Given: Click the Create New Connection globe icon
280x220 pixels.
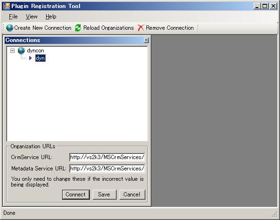Looking at the screenshot, I should [x=9, y=28].
